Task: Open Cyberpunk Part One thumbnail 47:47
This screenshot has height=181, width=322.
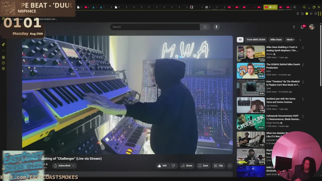Action: (x=251, y=122)
